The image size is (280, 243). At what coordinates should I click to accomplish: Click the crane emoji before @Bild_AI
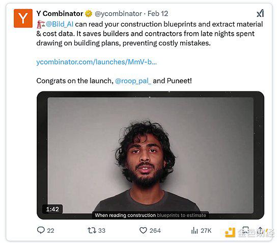pos(41,25)
